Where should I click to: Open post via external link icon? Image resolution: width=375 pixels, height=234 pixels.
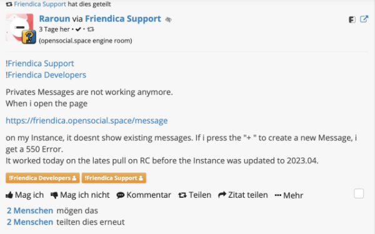[364, 19]
